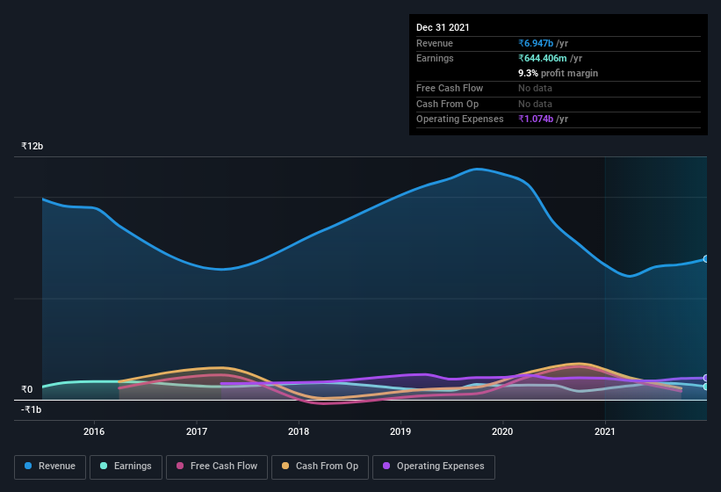Viewport: 721px width, 492px height.
Task: Click the ₹1.074b operating expenses value
Action: [x=536, y=119]
